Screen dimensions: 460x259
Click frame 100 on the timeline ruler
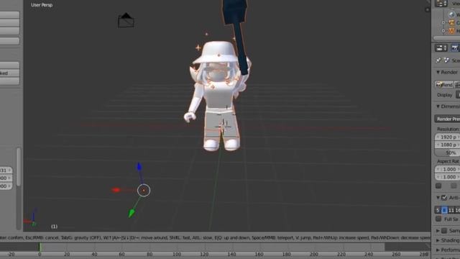[x=177, y=254]
